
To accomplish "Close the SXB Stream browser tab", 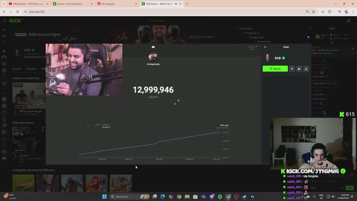I will point(180,4).
